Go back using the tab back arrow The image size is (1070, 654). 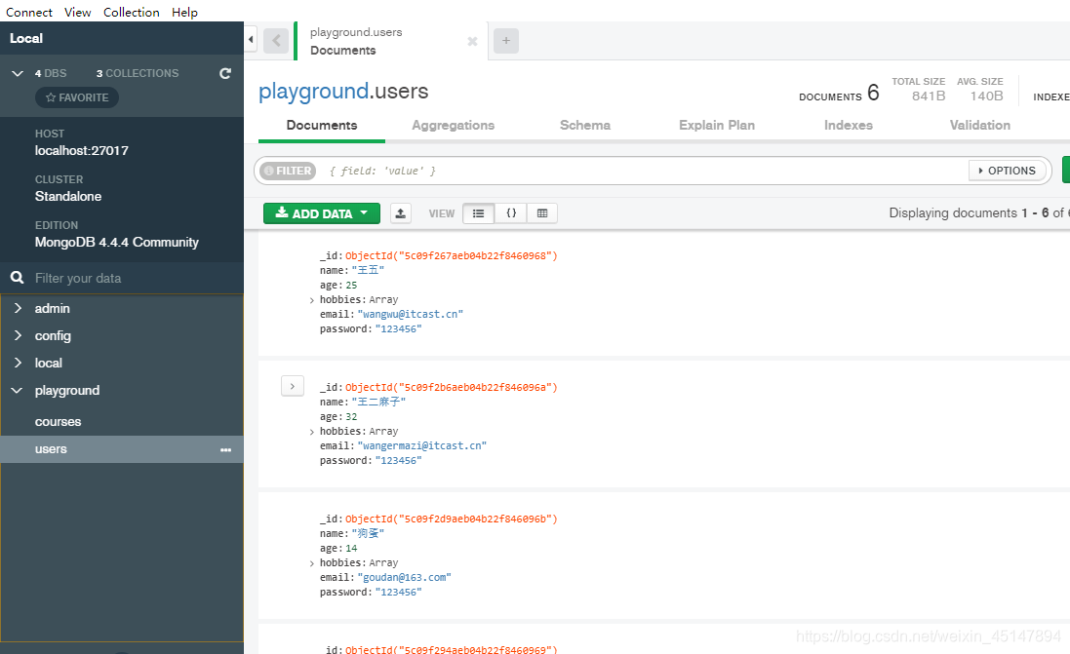276,41
